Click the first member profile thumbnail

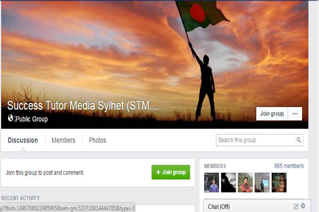coord(212,182)
